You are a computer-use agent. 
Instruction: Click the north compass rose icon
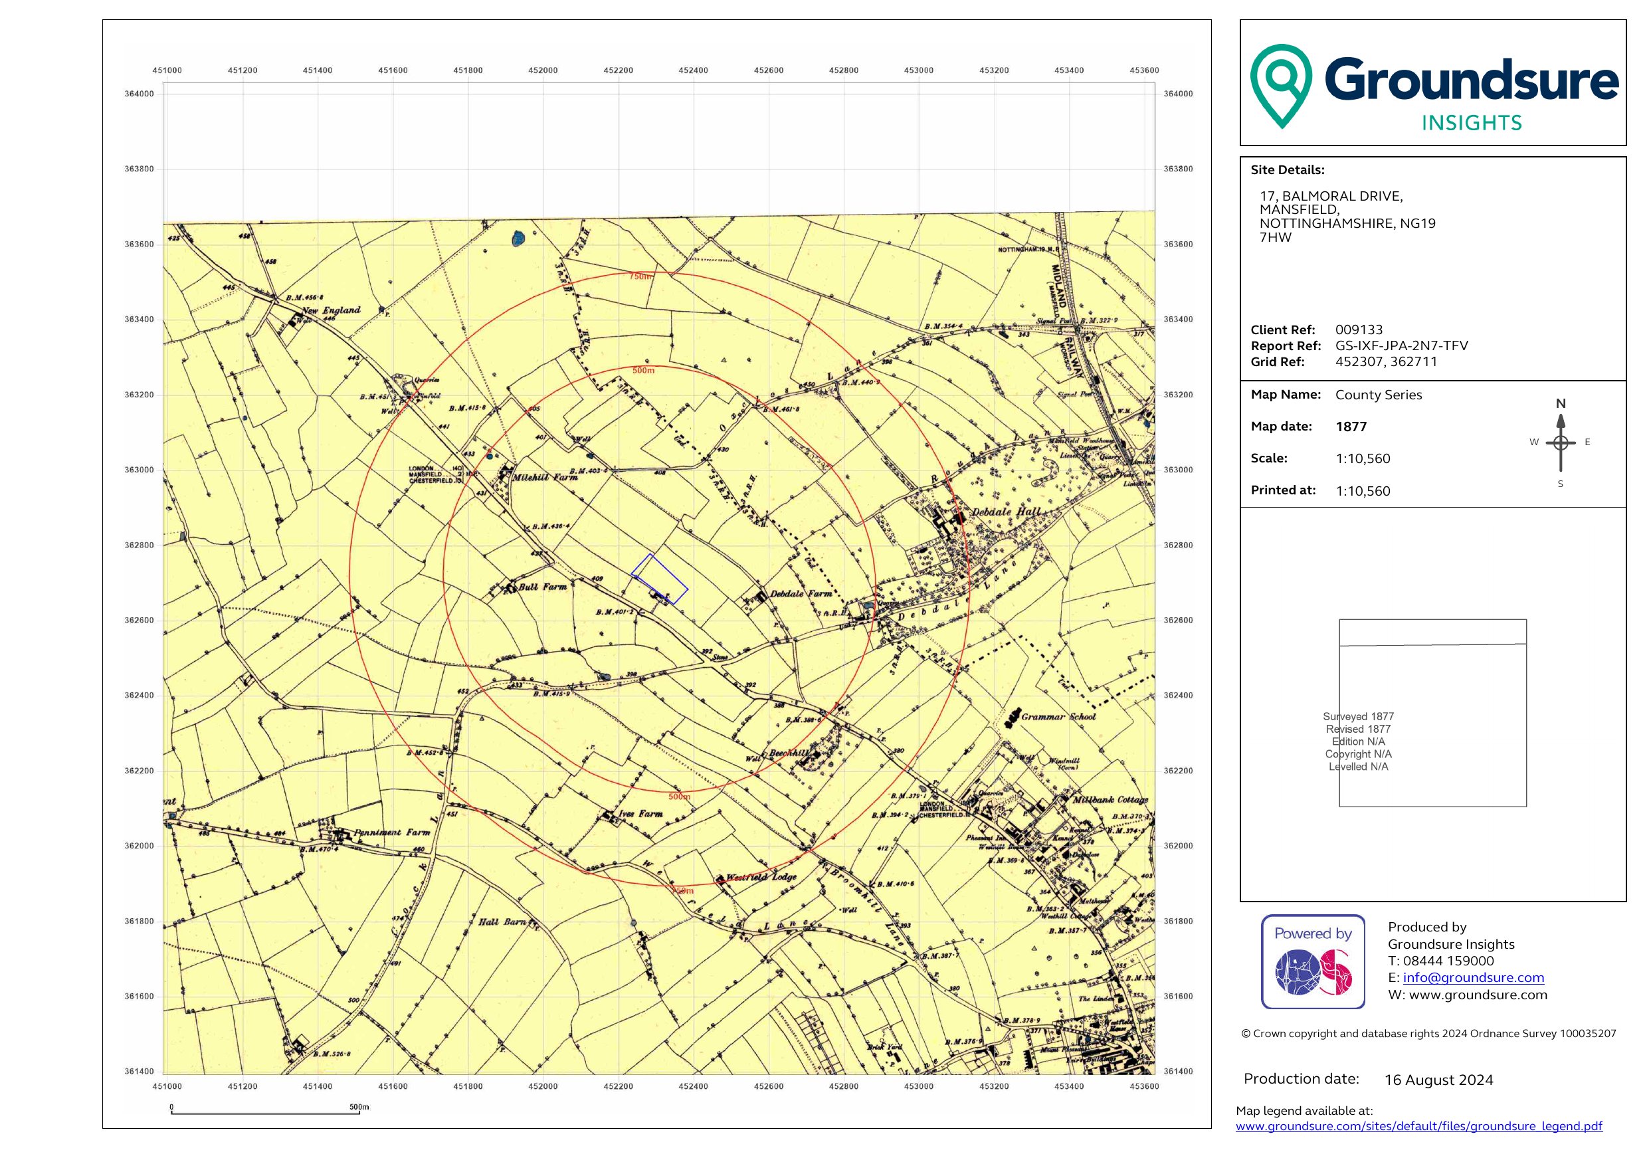(1560, 442)
